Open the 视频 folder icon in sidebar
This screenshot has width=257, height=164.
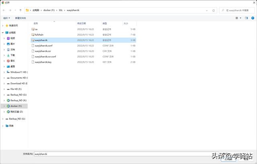pyautogui.click(x=8, y=38)
